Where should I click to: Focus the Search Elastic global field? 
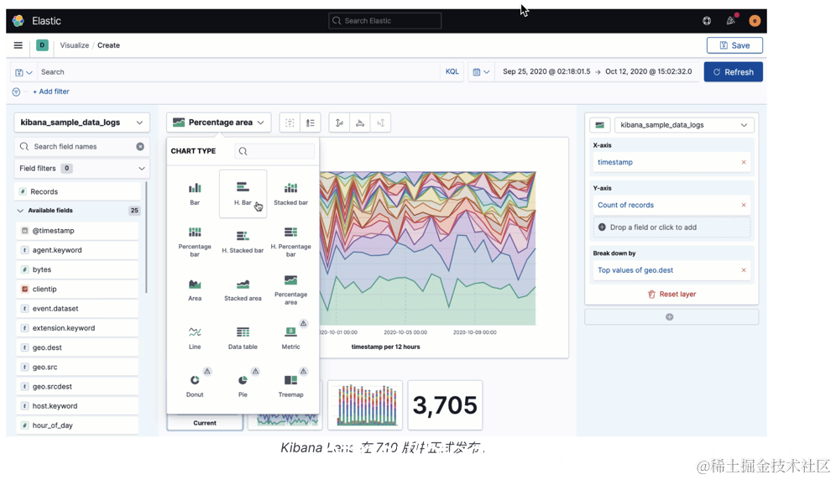[x=385, y=21]
